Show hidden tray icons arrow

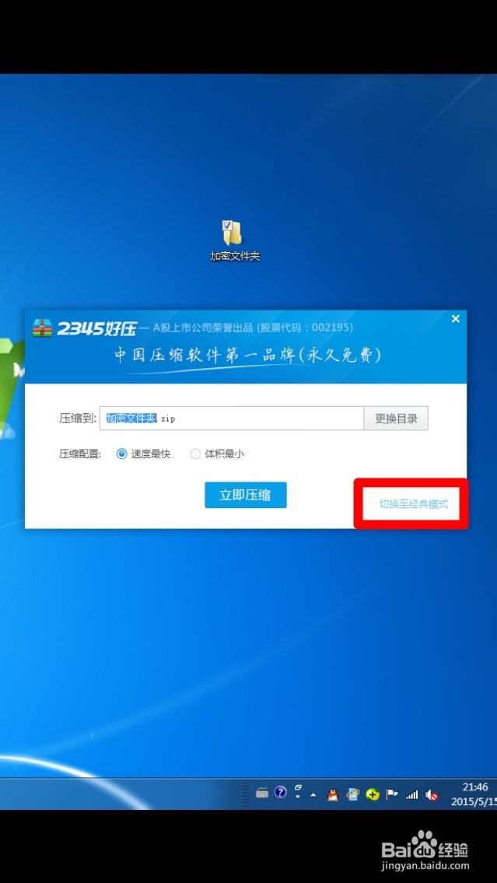point(313,795)
